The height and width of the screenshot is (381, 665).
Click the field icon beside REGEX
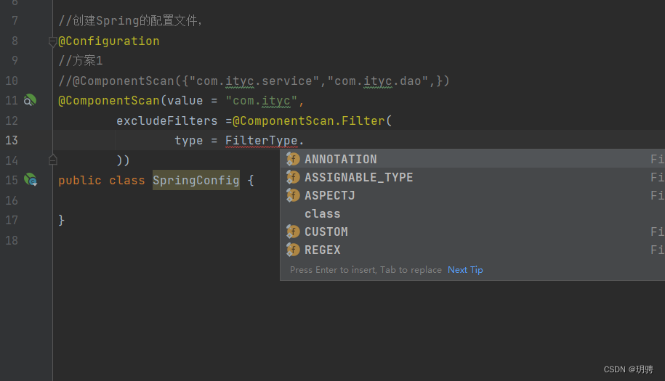coord(293,250)
